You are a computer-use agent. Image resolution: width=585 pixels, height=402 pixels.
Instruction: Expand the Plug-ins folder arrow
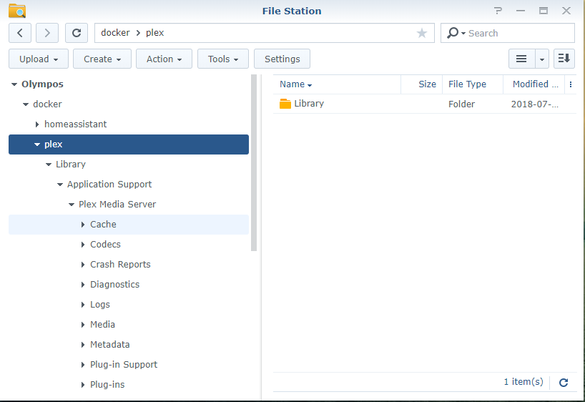coord(83,385)
